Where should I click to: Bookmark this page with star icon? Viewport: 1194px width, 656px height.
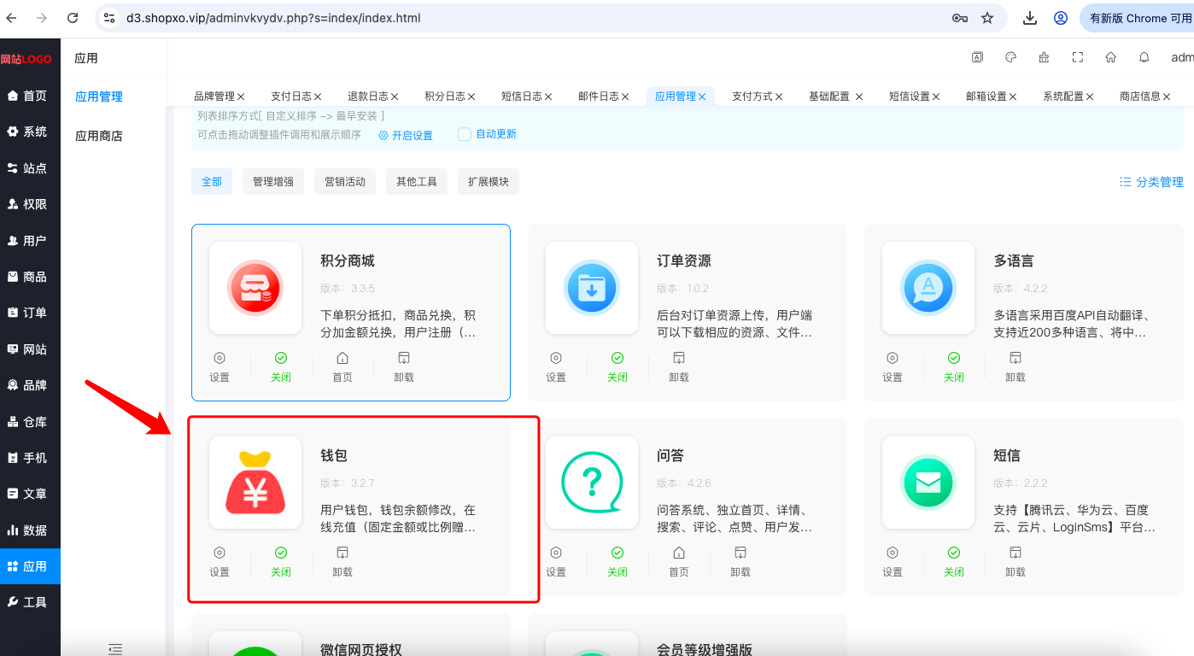[987, 18]
